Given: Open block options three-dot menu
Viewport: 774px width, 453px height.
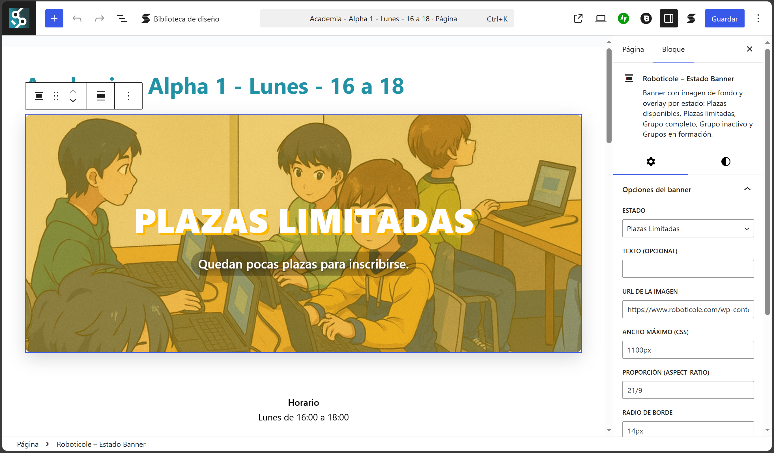Looking at the screenshot, I should (128, 96).
